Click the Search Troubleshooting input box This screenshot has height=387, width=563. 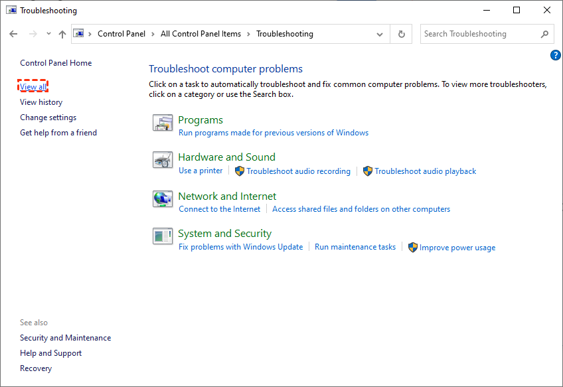(478, 34)
